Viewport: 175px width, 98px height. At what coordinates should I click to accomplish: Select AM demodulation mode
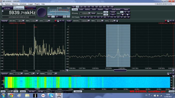[x=73, y=7]
